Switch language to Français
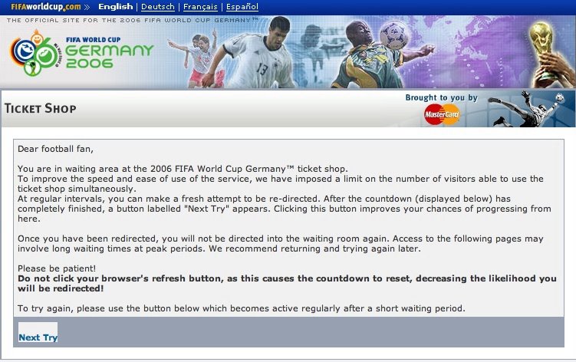This screenshot has width=576, height=362. (x=200, y=7)
